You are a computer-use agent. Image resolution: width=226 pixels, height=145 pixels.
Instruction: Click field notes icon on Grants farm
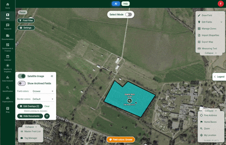pyautogui.click(x=130, y=101)
